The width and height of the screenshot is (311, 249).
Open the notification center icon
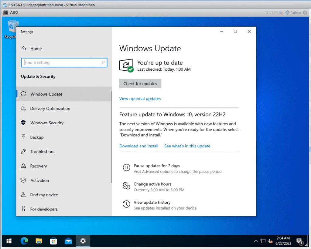299,241
